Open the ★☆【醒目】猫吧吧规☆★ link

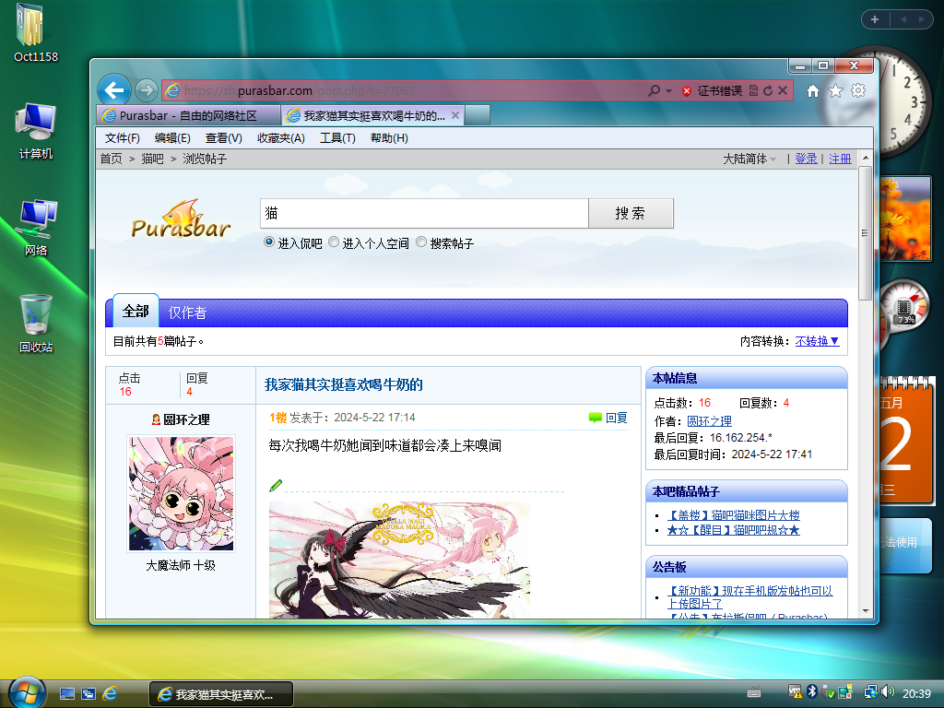click(733, 530)
